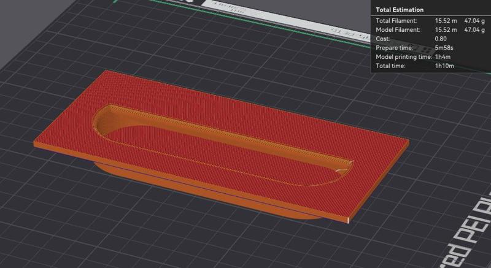The image size is (491, 268).
Task: Click Total Filament's 47.04 g weight value
Action: click(474, 21)
